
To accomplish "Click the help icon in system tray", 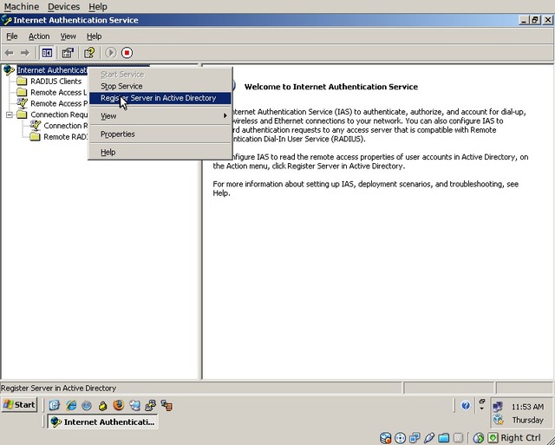I will tap(466, 405).
